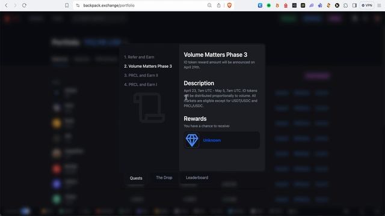This screenshot has width=385, height=216.
Task: Click the blue diamond reward icon
Action: [x=192, y=140]
